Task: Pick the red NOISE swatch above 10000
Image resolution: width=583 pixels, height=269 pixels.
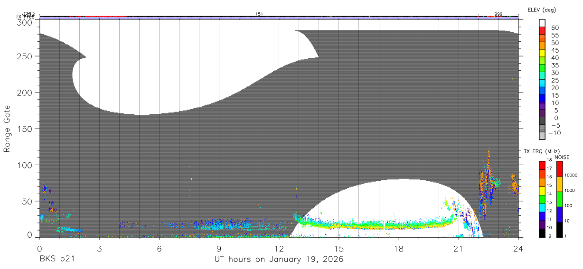Action: (x=560, y=169)
